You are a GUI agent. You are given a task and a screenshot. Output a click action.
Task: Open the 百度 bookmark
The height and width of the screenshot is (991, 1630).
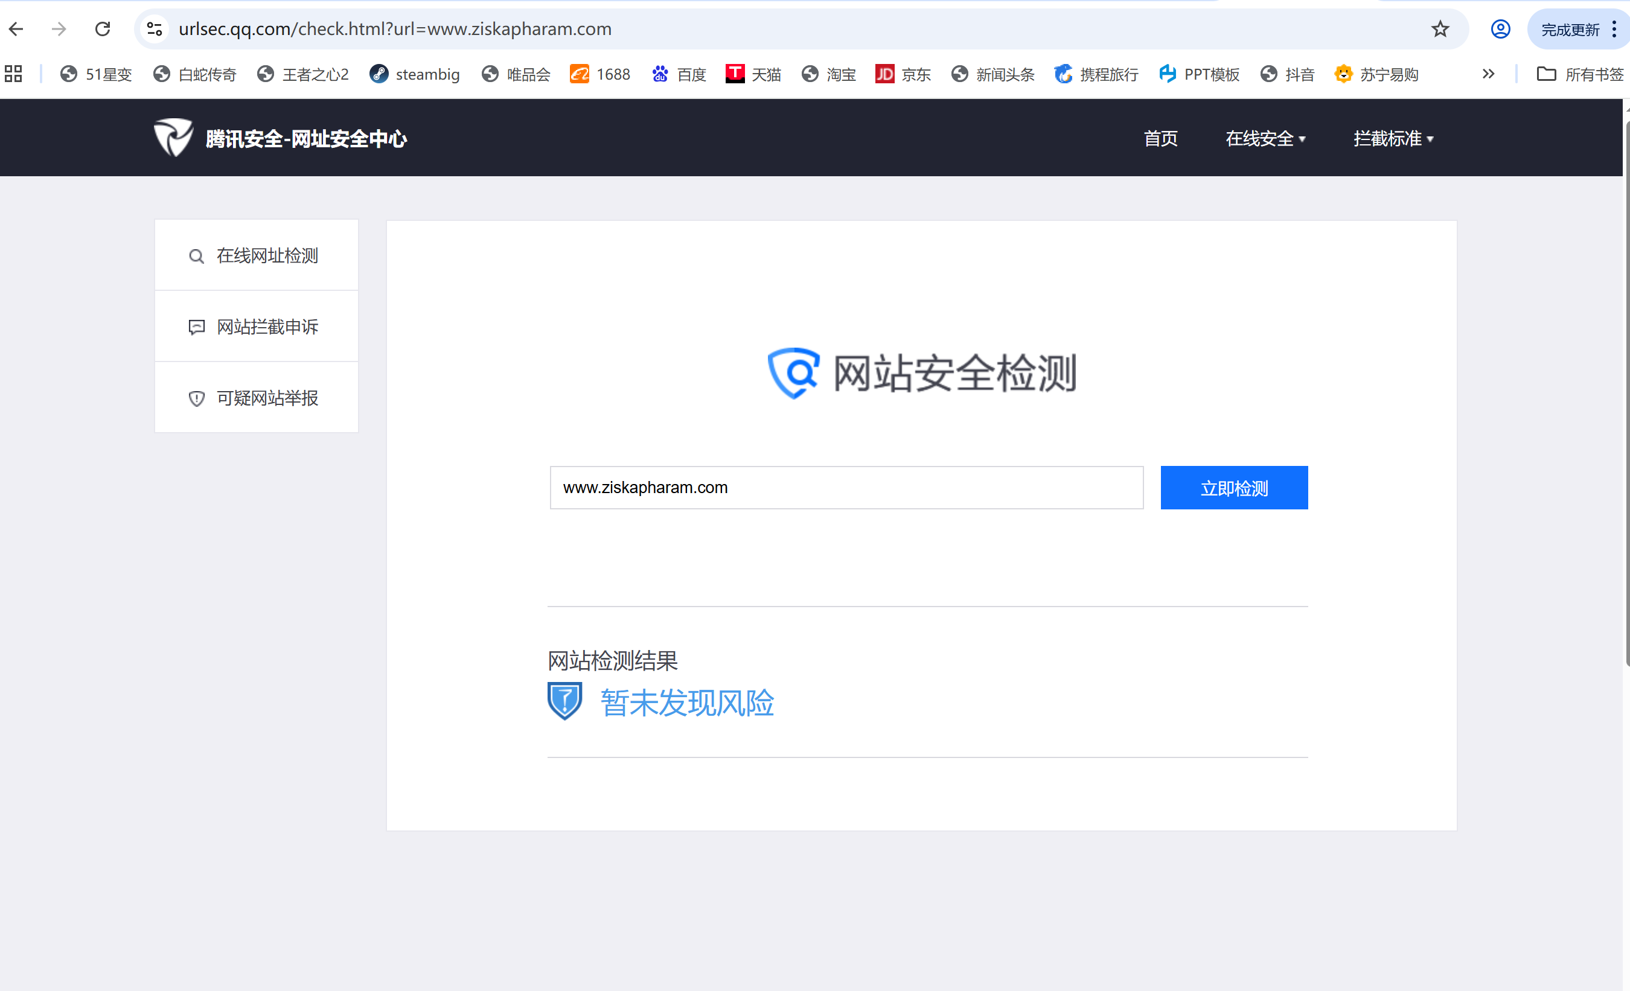coord(679,74)
